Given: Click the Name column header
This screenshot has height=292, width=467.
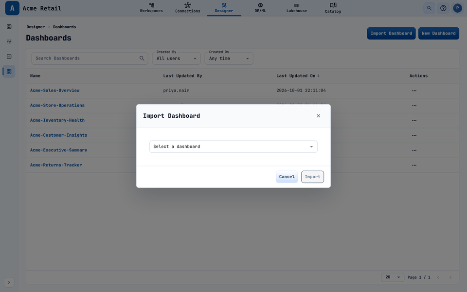Looking at the screenshot, I should 35,76.
